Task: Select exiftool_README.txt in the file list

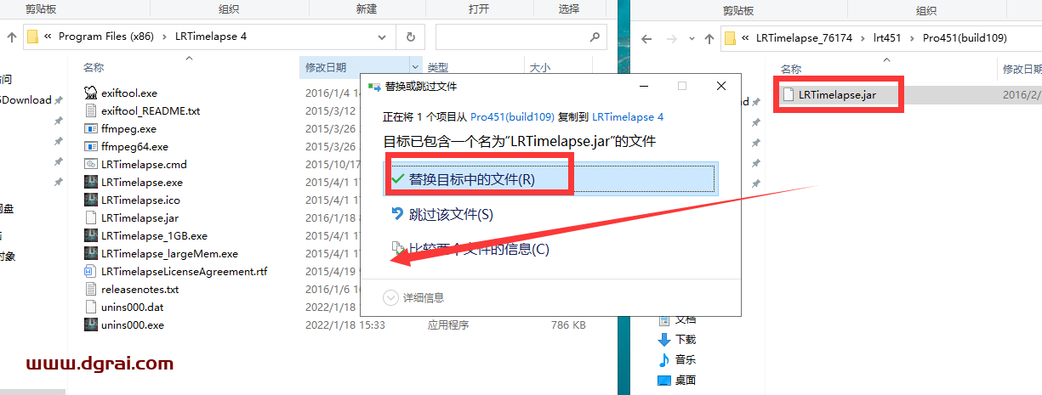Action: [151, 110]
